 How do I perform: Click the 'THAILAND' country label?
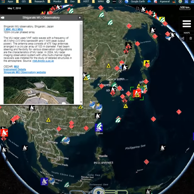45,148
